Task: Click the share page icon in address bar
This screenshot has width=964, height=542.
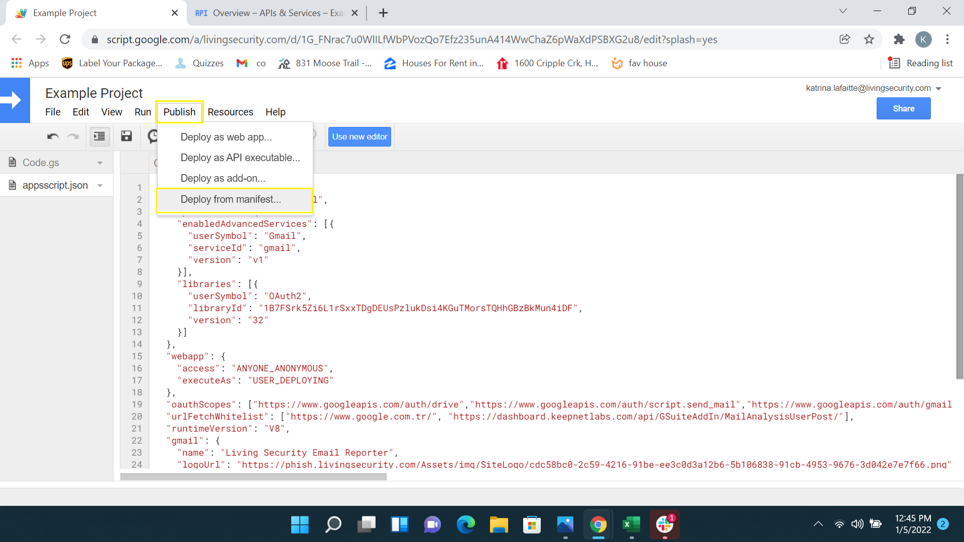Action: 845,39
